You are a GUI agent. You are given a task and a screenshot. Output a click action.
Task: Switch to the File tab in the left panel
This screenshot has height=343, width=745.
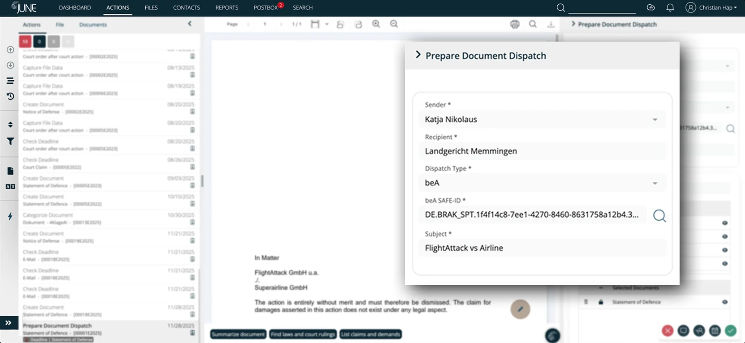coord(60,25)
